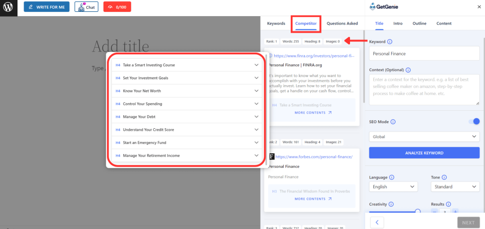Expand Set Your Investment Goals heading

tap(187, 78)
